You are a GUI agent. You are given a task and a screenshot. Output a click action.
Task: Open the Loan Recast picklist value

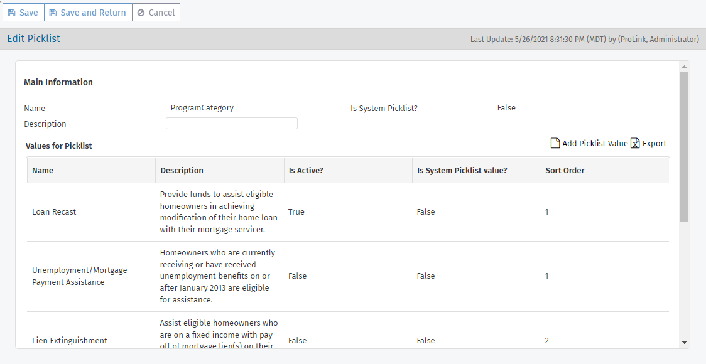[54, 211]
